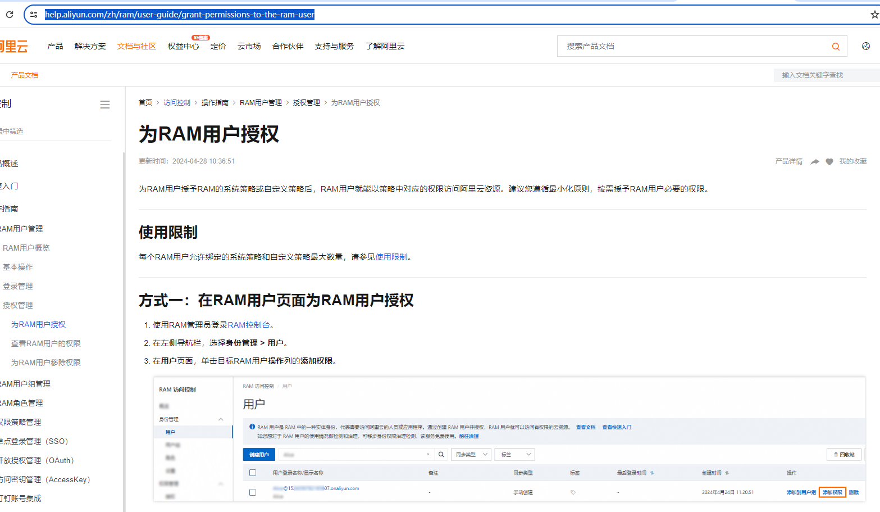Collapse 授权管理 section in the sidebar
The width and height of the screenshot is (880, 512).
pos(18,305)
